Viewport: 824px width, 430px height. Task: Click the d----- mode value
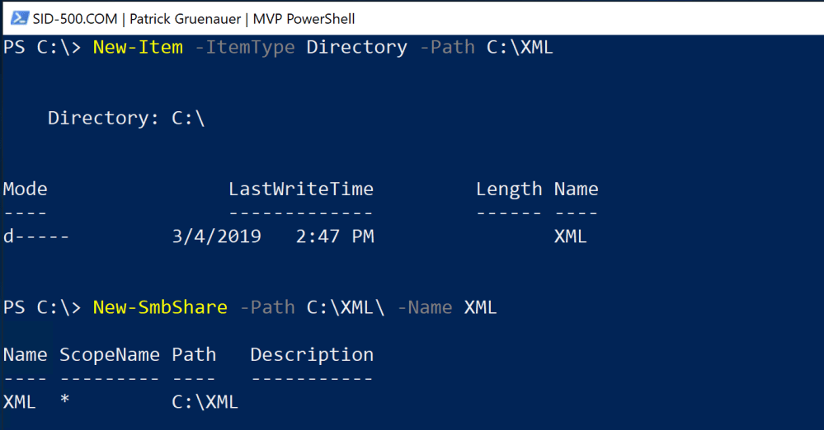coord(36,236)
